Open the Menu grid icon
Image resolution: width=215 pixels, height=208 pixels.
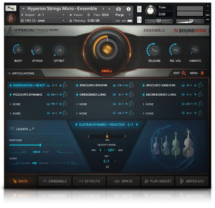point(202,73)
